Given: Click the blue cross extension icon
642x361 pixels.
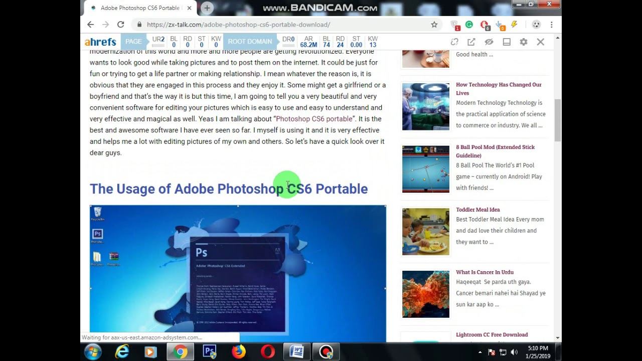Looking at the screenshot, I should click(x=500, y=25).
